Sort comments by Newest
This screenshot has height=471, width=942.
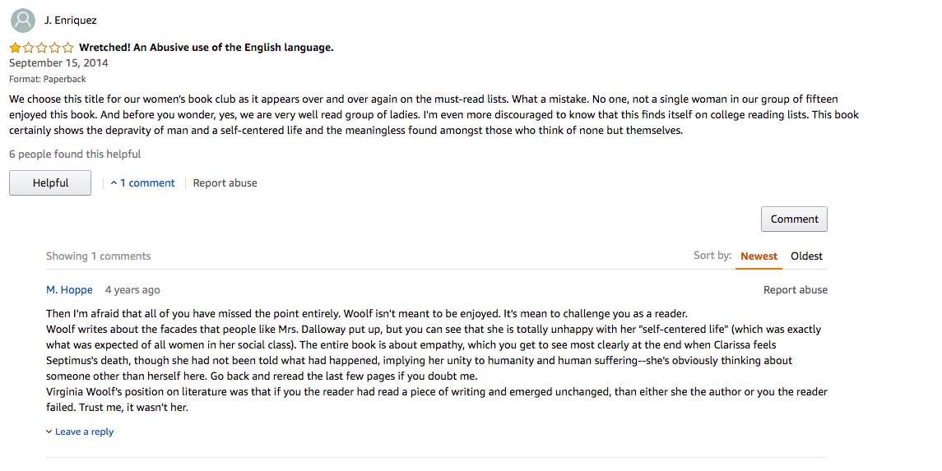pyautogui.click(x=759, y=256)
